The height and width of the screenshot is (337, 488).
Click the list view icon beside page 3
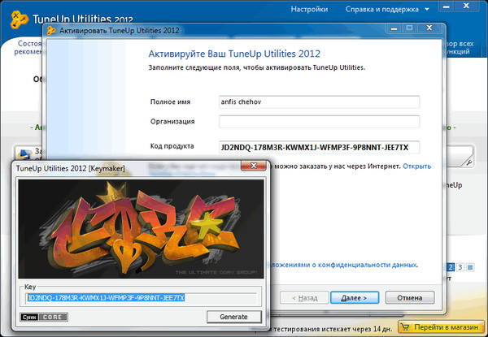470,267
